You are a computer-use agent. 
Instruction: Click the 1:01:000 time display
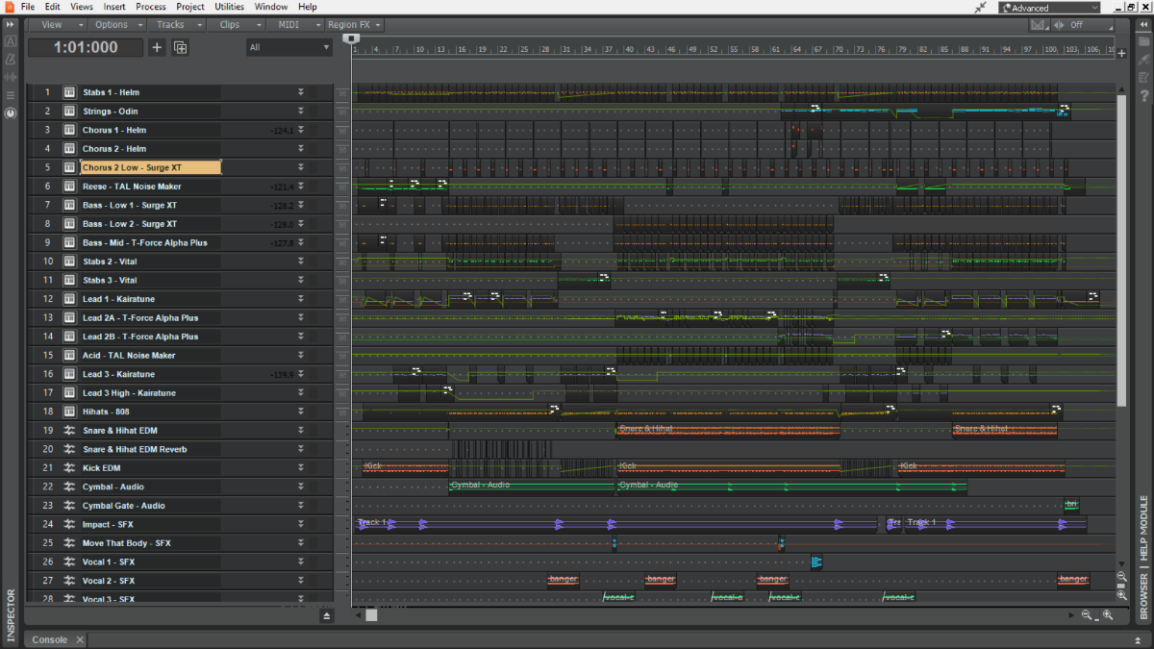tap(86, 47)
